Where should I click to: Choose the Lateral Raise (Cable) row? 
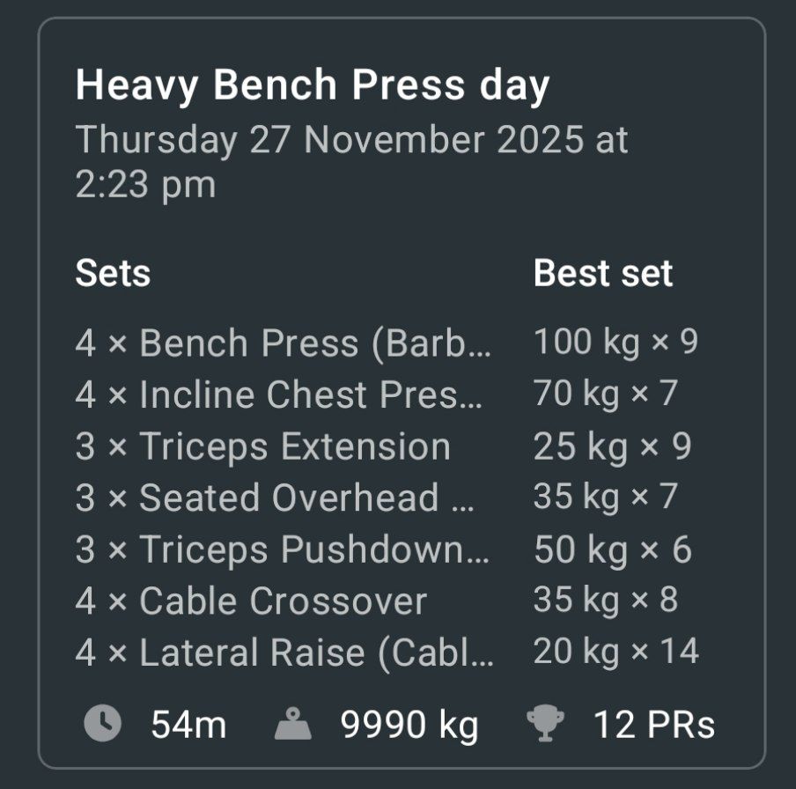(284, 653)
